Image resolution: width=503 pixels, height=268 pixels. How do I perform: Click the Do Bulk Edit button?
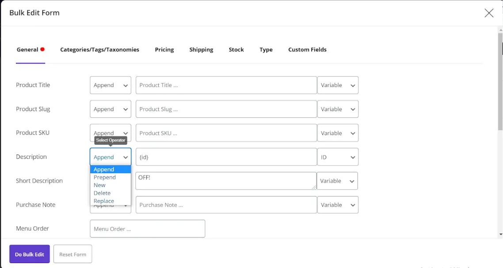(x=29, y=254)
